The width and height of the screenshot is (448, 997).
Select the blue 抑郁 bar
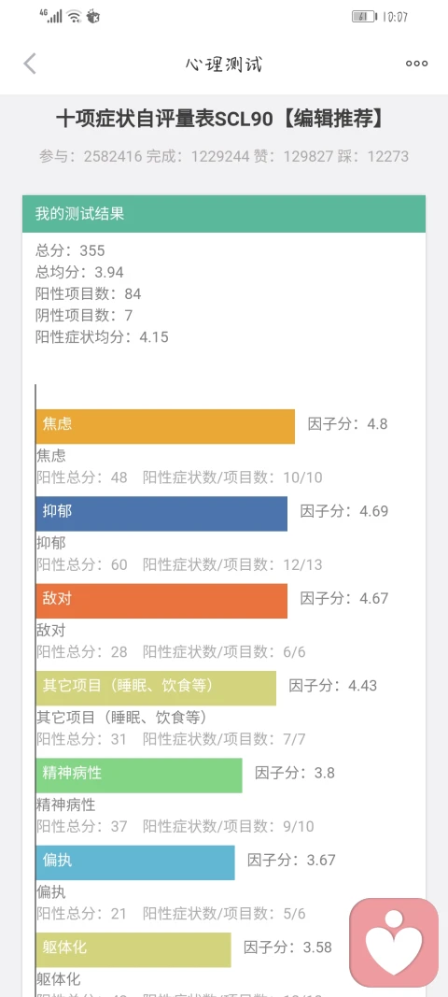pyautogui.click(x=161, y=513)
